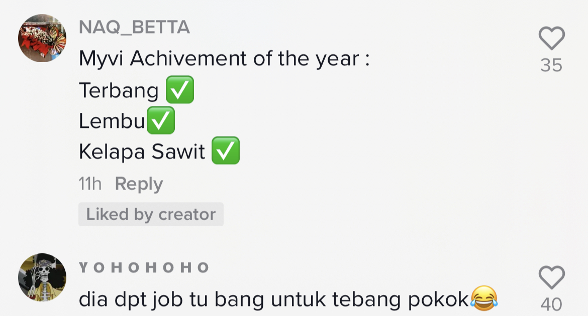This screenshot has width=588, height=316.
Task: Click the 11h timestamp
Action: point(90,184)
